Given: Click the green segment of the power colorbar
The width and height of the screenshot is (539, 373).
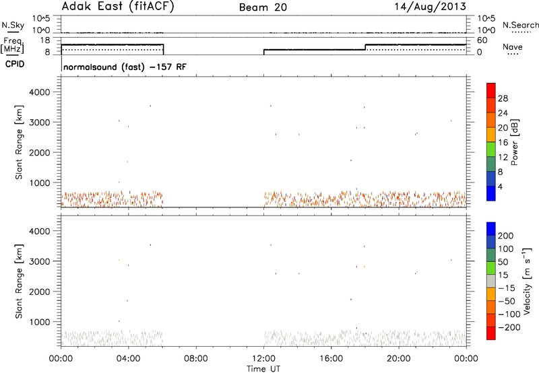Looking at the screenshot, I should click(491, 149).
